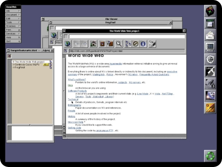Follow the Technical link

(73, 99)
